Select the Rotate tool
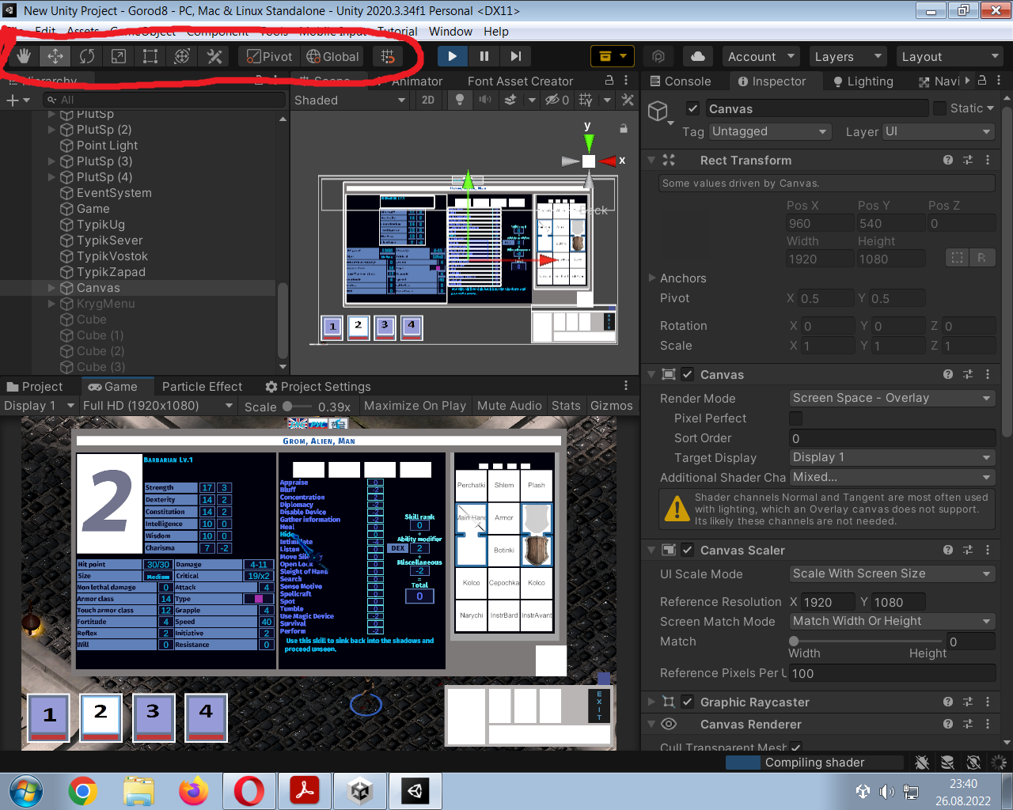Image resolution: width=1013 pixels, height=810 pixels. (87, 56)
